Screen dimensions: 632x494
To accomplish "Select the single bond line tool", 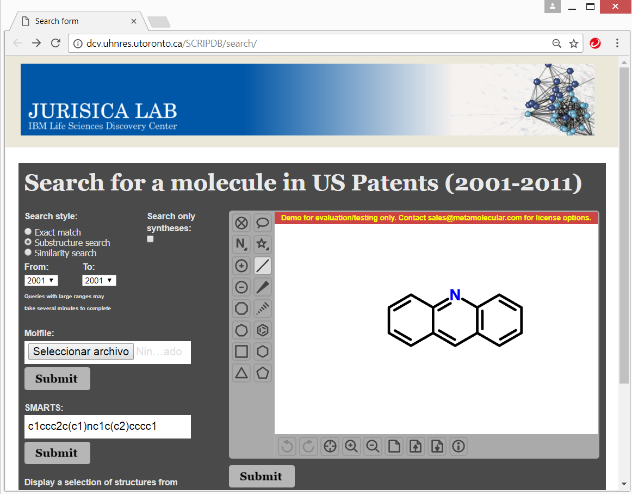I will (x=263, y=265).
